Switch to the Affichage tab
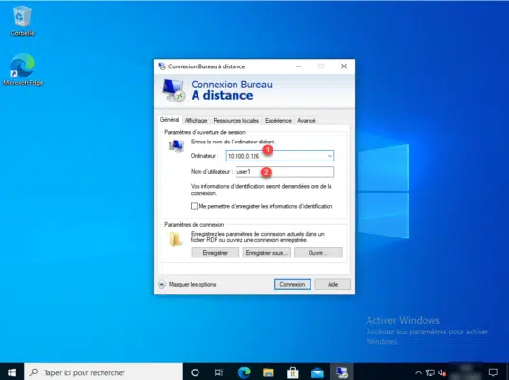509x380 pixels. tap(196, 120)
